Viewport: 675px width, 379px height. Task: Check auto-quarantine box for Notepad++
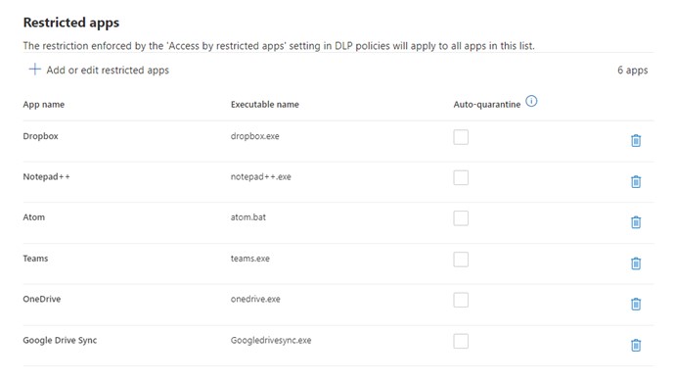pyautogui.click(x=461, y=177)
